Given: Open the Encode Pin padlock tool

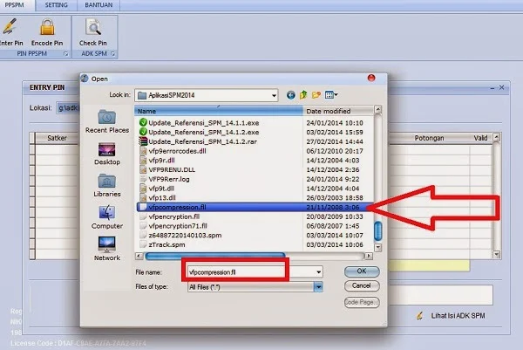Looking at the screenshot, I should (x=47, y=32).
